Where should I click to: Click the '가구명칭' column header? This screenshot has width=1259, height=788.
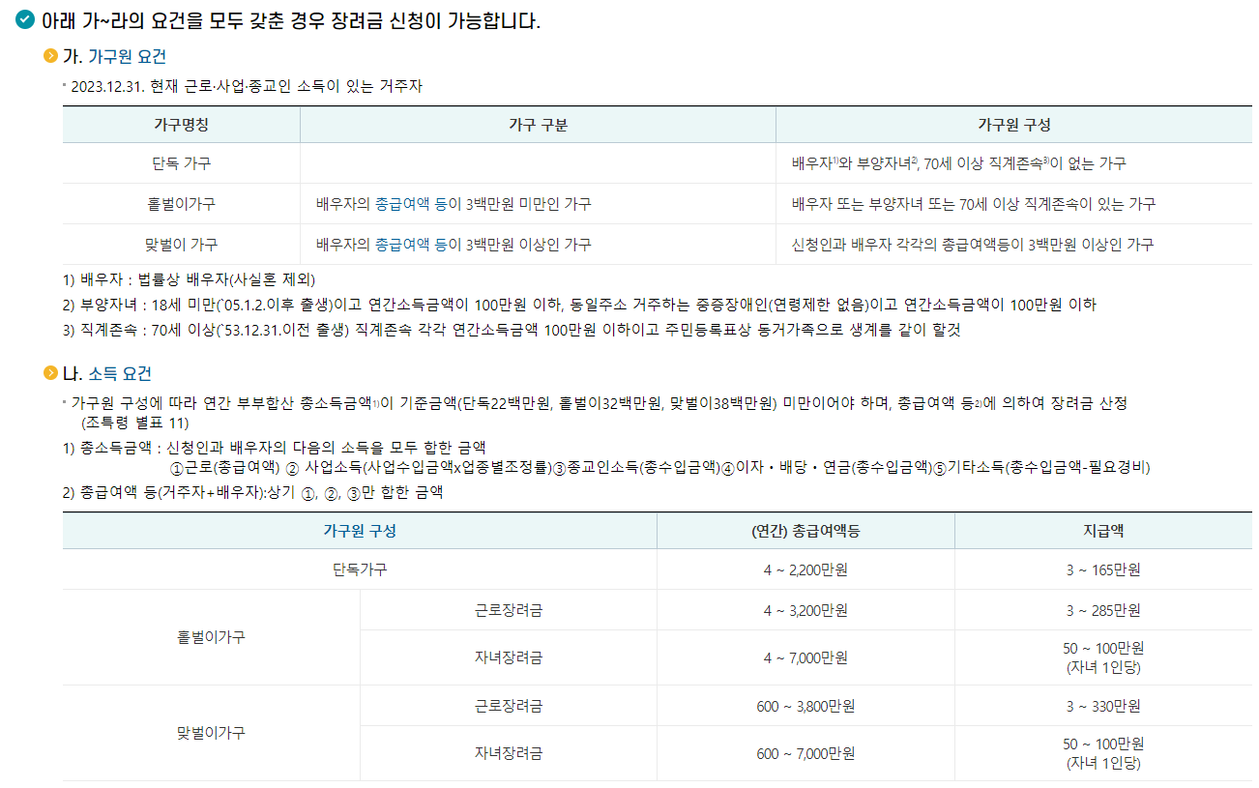[181, 125]
